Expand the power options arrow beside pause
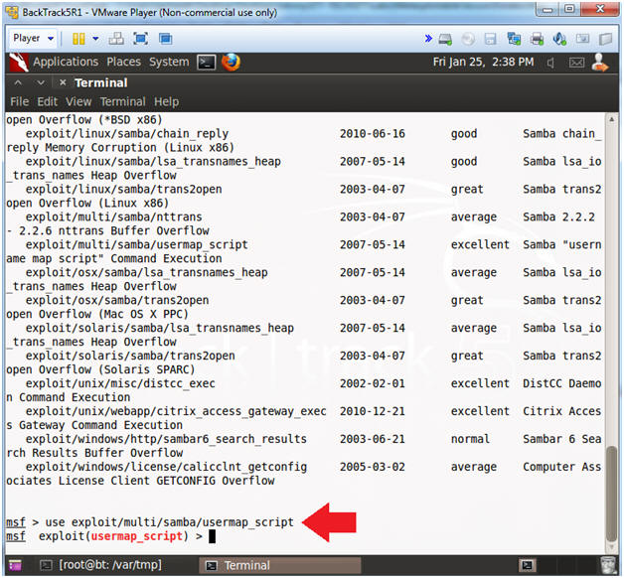Screen dimensions: 624x578 (95, 39)
